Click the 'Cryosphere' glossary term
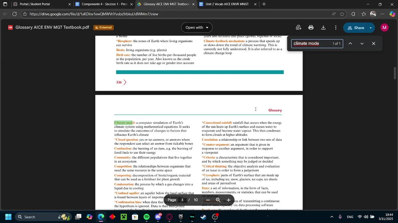This screenshot has height=223, width=398. click(x=211, y=175)
